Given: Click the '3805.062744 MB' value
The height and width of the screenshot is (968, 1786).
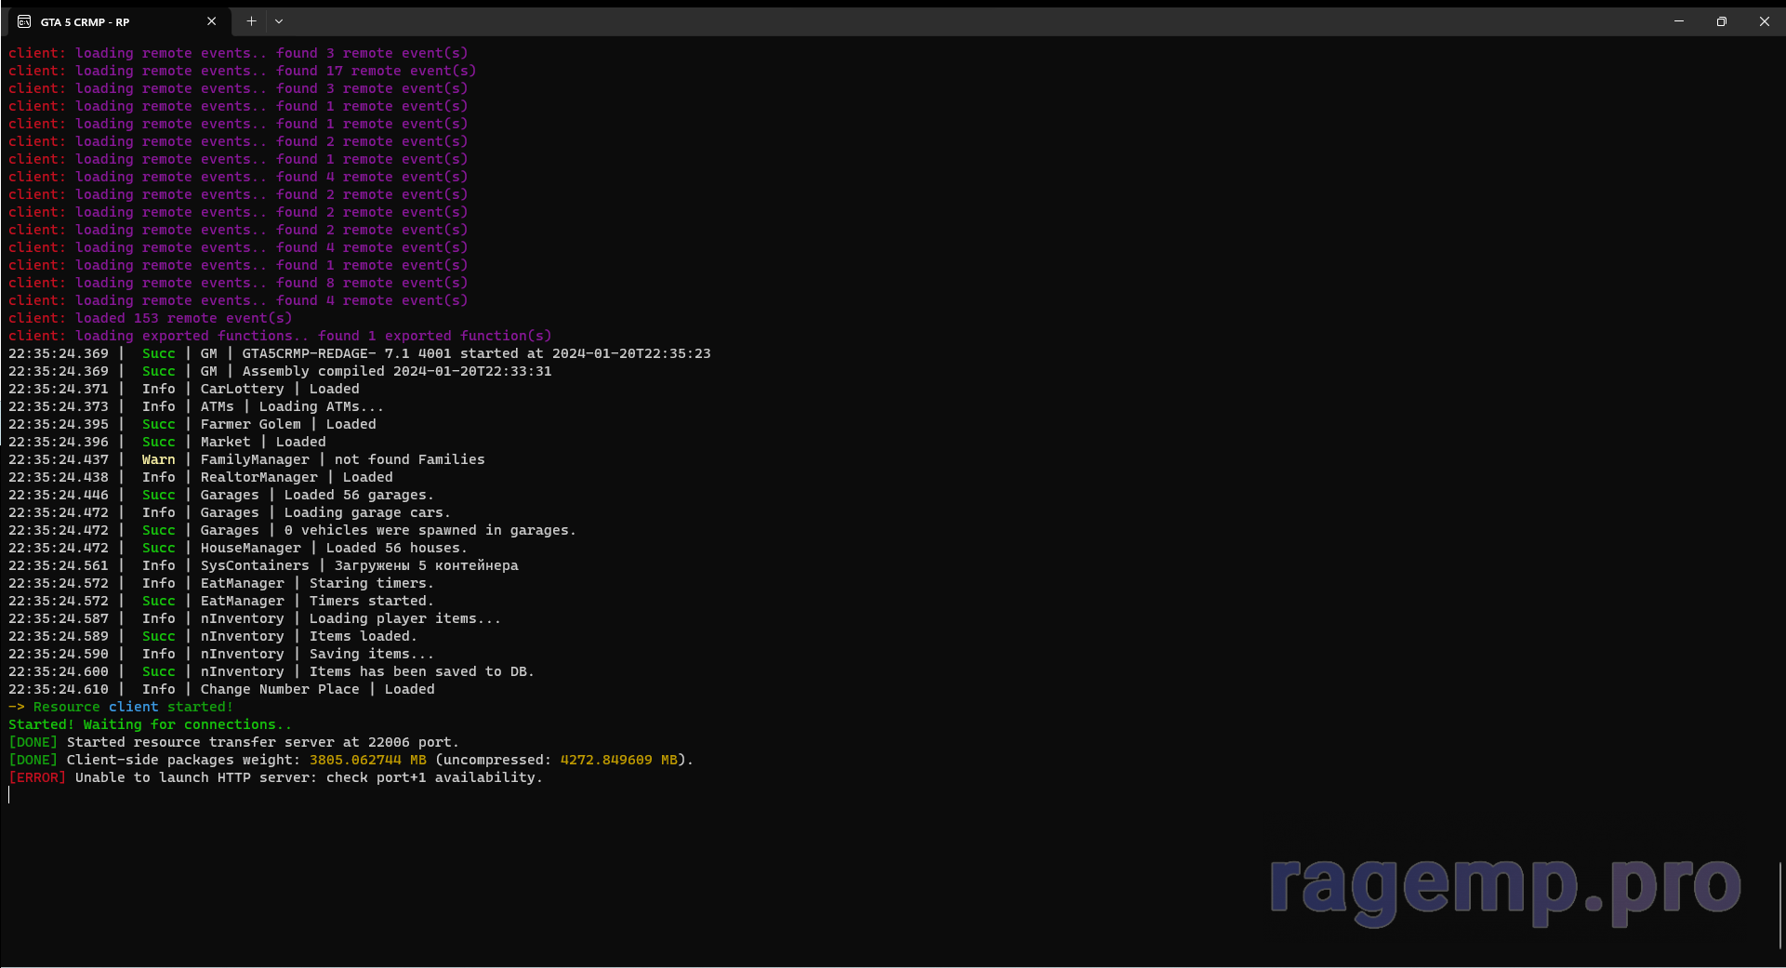Looking at the screenshot, I should coord(367,760).
